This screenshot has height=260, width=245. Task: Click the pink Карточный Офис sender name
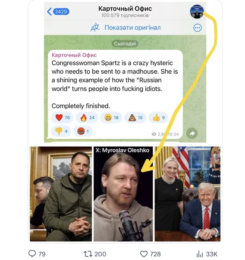[x=74, y=55]
